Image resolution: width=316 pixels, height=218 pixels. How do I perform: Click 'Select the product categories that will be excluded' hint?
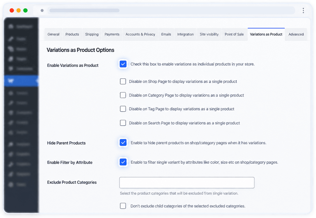point(179,193)
